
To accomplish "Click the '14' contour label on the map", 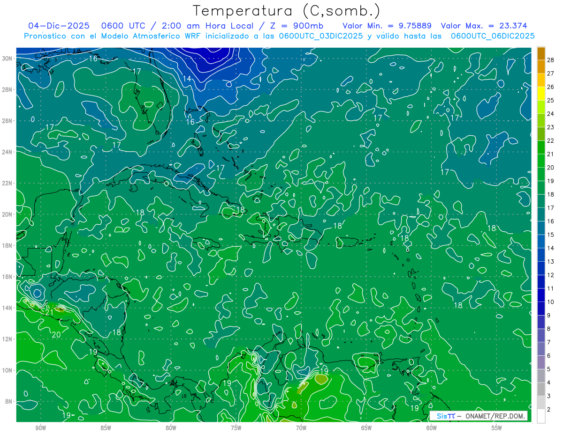I will [x=187, y=79].
